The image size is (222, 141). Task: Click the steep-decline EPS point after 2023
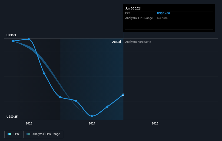[x=44, y=73]
